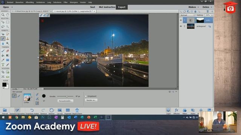Select the Red Eye Removal tool
The image size is (241, 135).
(x=3, y=34)
